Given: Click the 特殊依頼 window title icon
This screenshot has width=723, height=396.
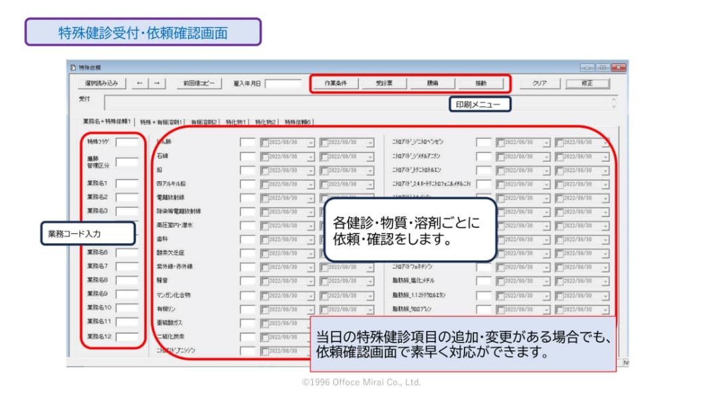Looking at the screenshot, I should pyautogui.click(x=74, y=68).
